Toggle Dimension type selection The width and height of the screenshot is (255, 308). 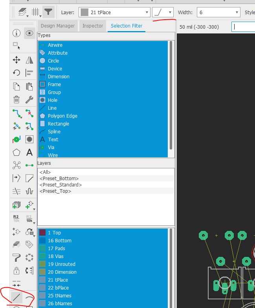click(103, 76)
